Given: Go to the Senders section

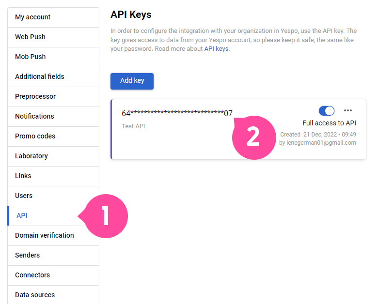Looking at the screenshot, I should point(53,255).
